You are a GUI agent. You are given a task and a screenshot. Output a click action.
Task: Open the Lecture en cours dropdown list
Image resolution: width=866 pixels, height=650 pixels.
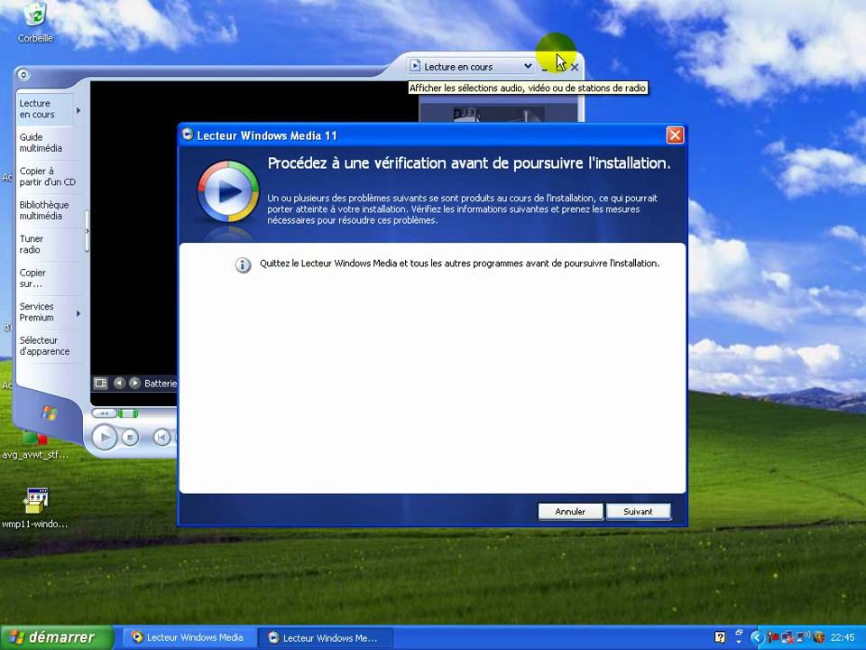point(471,66)
